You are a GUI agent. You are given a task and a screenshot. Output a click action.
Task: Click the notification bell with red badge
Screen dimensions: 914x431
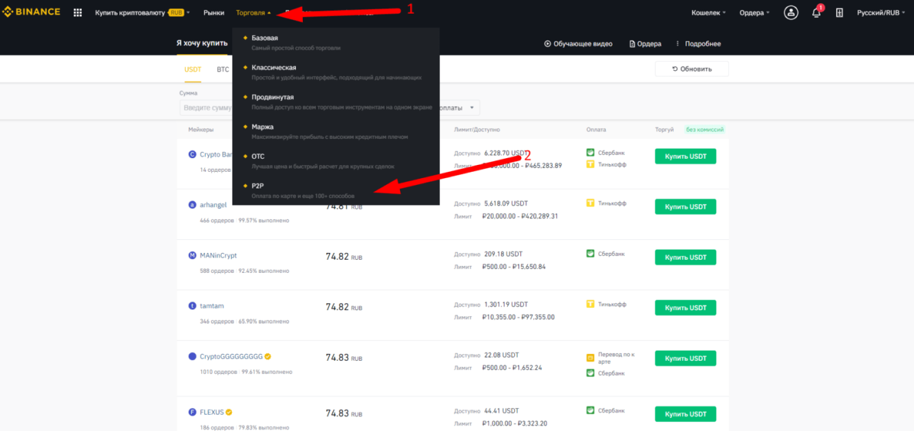click(816, 12)
